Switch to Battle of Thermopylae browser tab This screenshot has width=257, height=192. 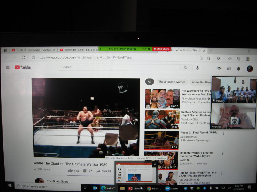click(33, 50)
